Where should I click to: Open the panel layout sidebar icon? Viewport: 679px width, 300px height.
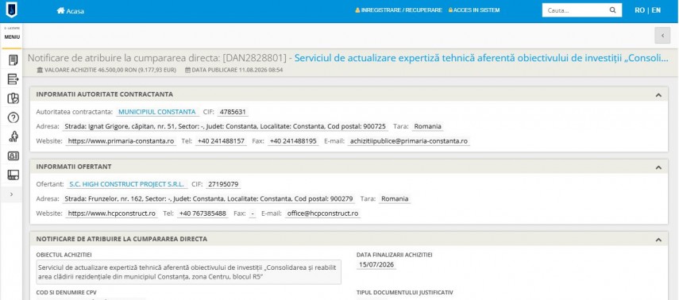click(x=14, y=175)
